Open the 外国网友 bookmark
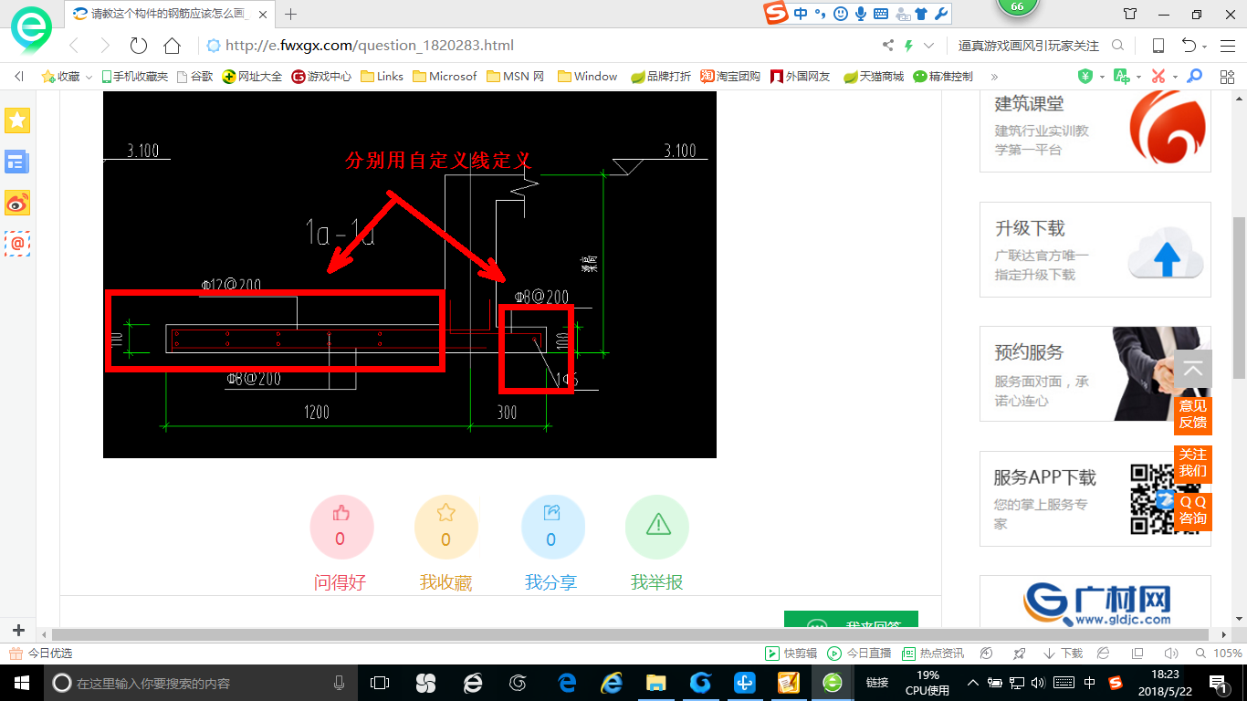Screen dimensions: 1247x701 coord(801,77)
